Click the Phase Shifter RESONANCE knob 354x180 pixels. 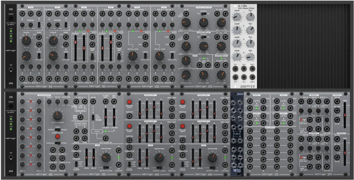pyautogui.click(x=221, y=23)
